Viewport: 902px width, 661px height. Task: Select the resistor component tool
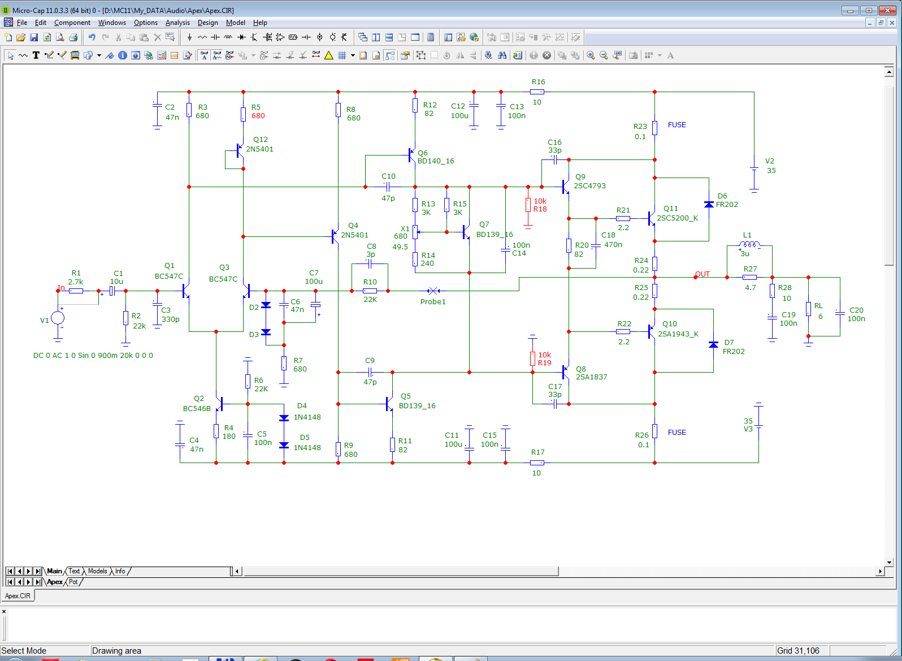pyautogui.click(x=202, y=37)
